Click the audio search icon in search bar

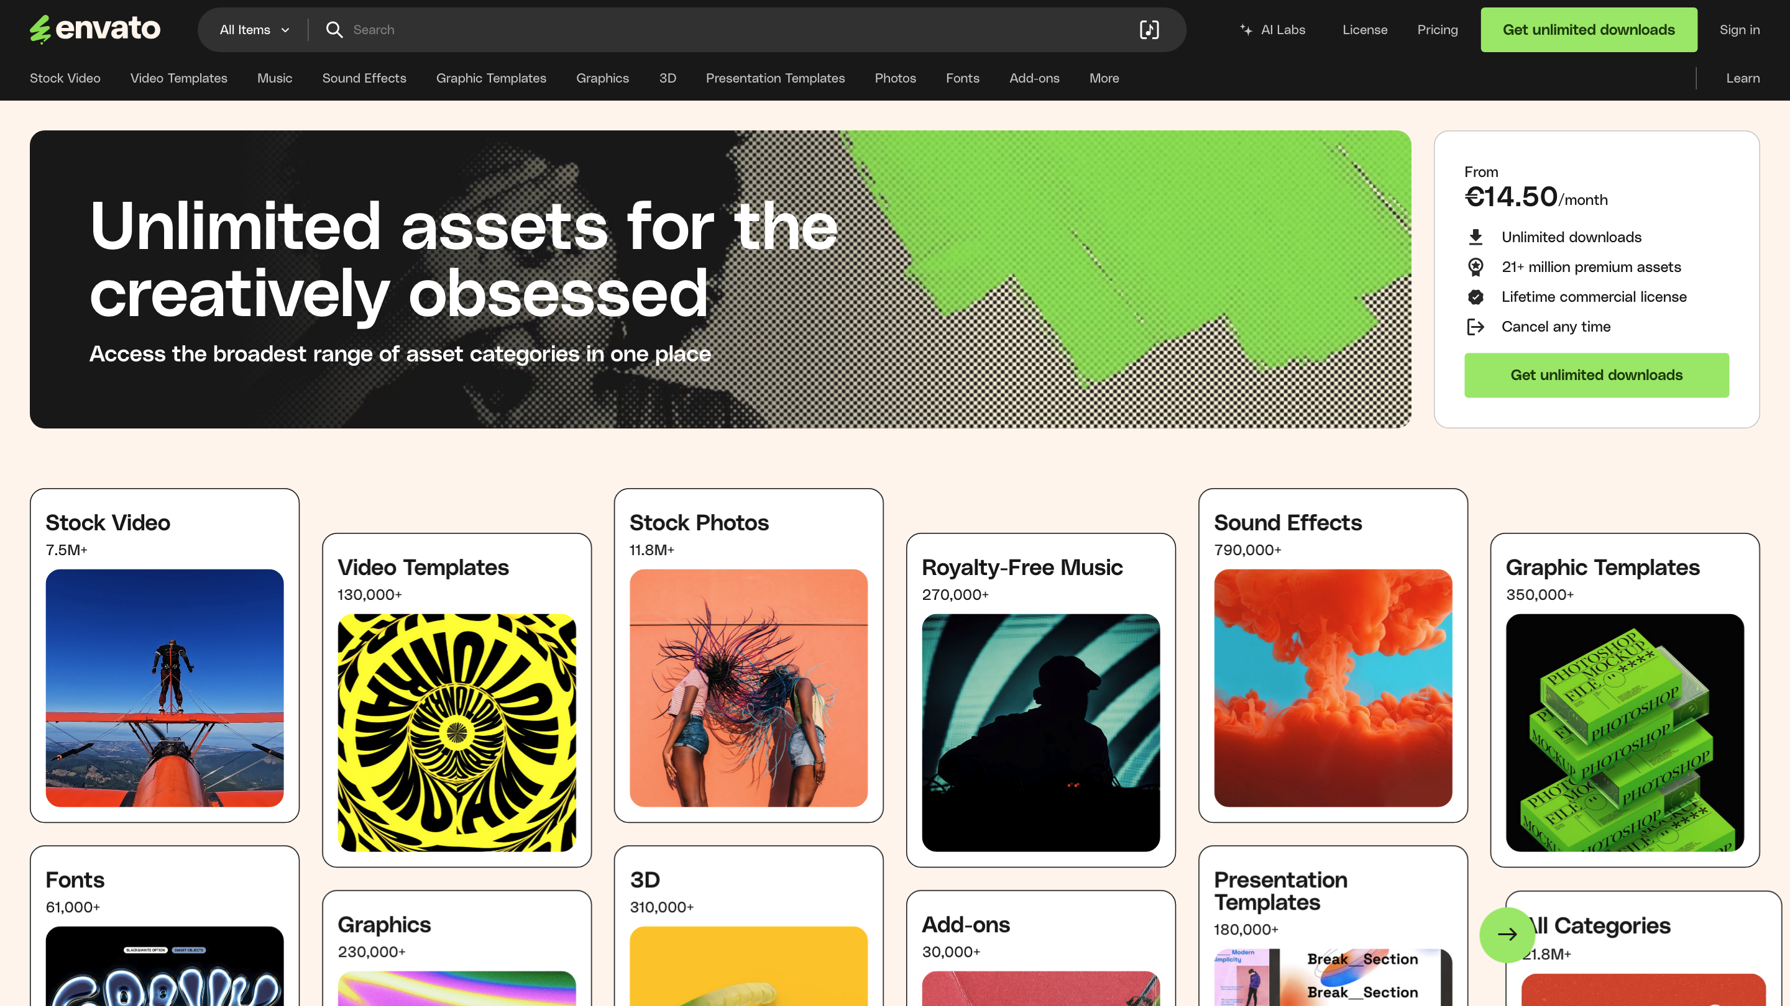click(1149, 30)
